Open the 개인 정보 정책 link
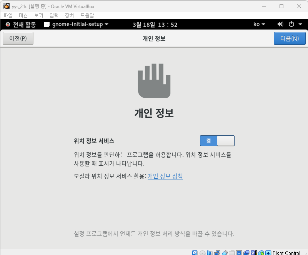The width and height of the screenshot is (308, 255). pyautogui.click(x=165, y=176)
